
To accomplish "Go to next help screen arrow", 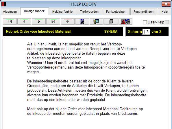I will click(x=39, y=21).
